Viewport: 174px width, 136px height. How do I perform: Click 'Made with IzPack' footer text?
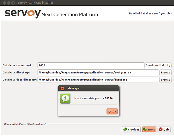[x=25, y=124]
